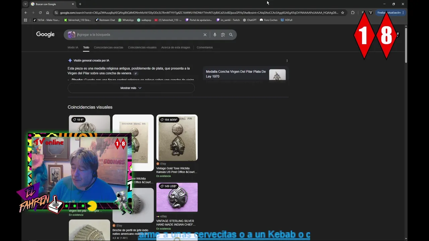Open the 184 MXN priced pin image
Viewport: 429px width, 241px height.
[177, 138]
